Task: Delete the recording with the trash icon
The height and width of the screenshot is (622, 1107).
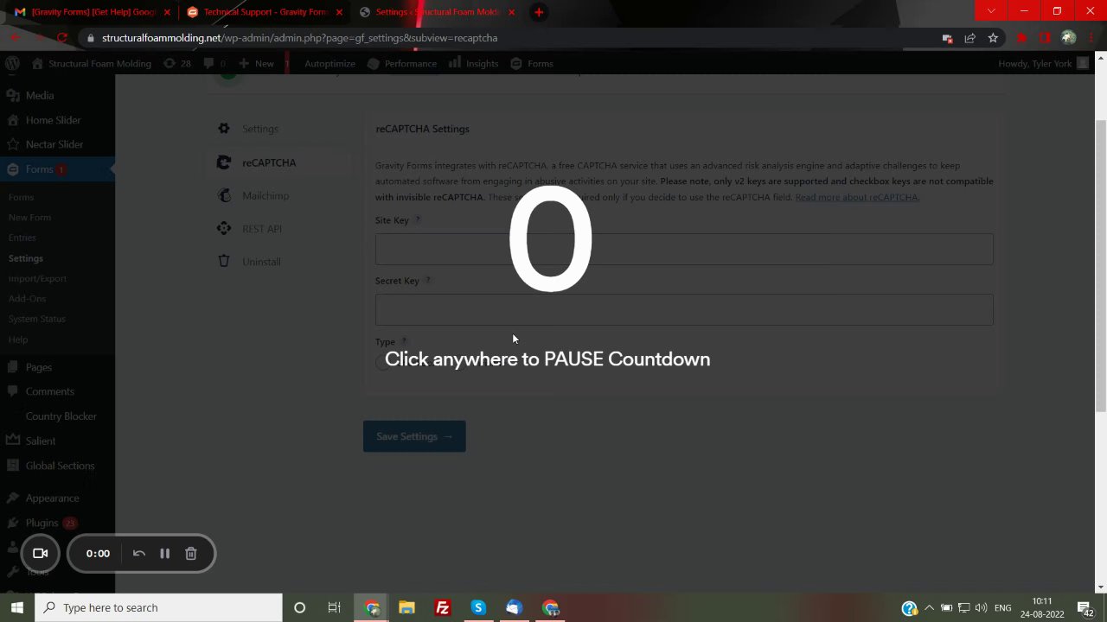Action: tap(191, 554)
